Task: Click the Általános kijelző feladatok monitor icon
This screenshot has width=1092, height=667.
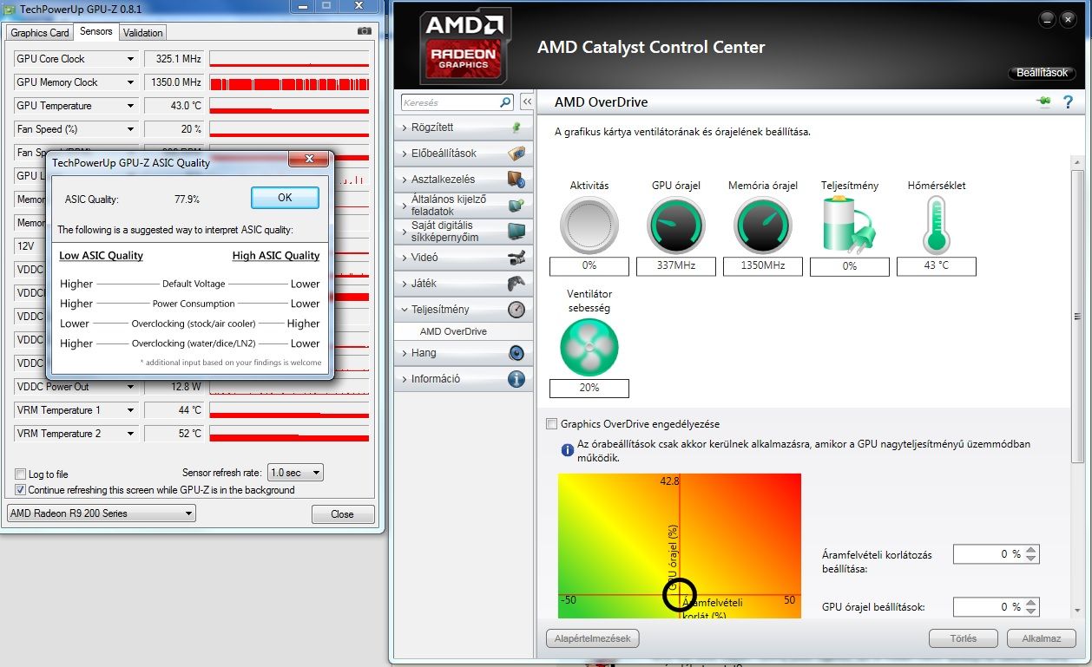Action: coord(516,206)
